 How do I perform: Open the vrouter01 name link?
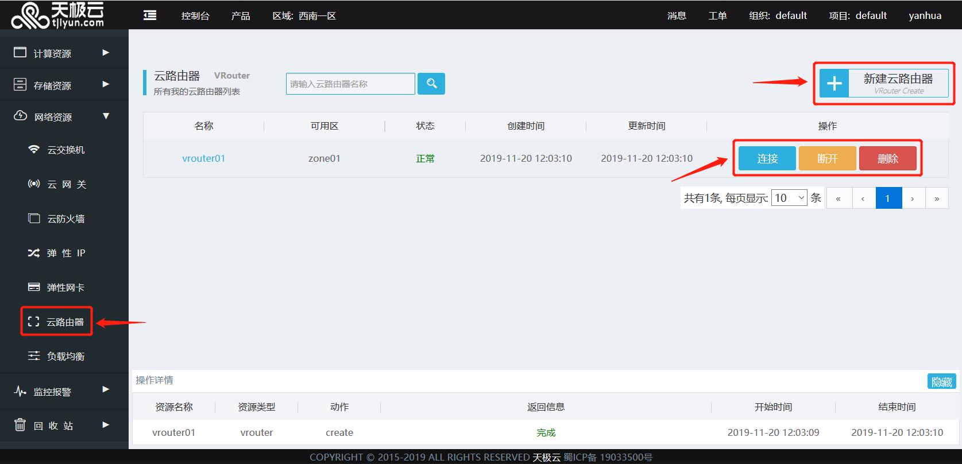[x=203, y=158]
